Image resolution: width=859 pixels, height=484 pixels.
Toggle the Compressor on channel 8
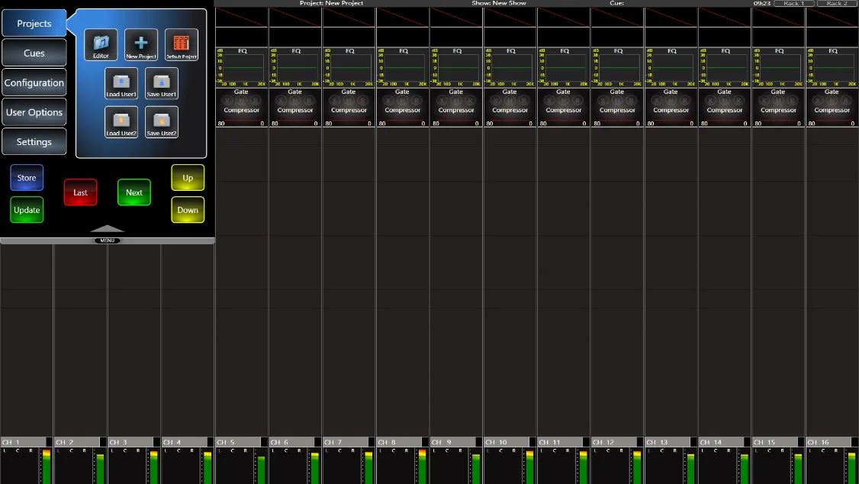pyautogui.click(x=402, y=110)
